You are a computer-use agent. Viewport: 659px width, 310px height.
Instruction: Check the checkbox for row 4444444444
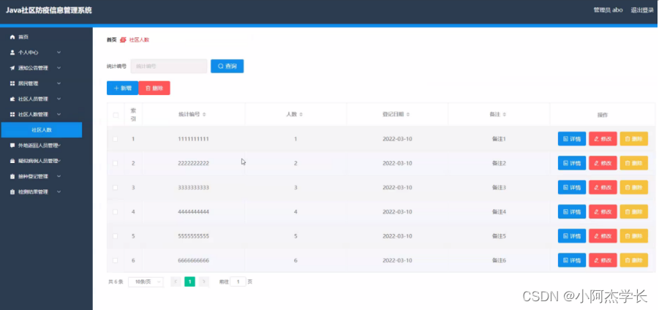[x=116, y=212]
